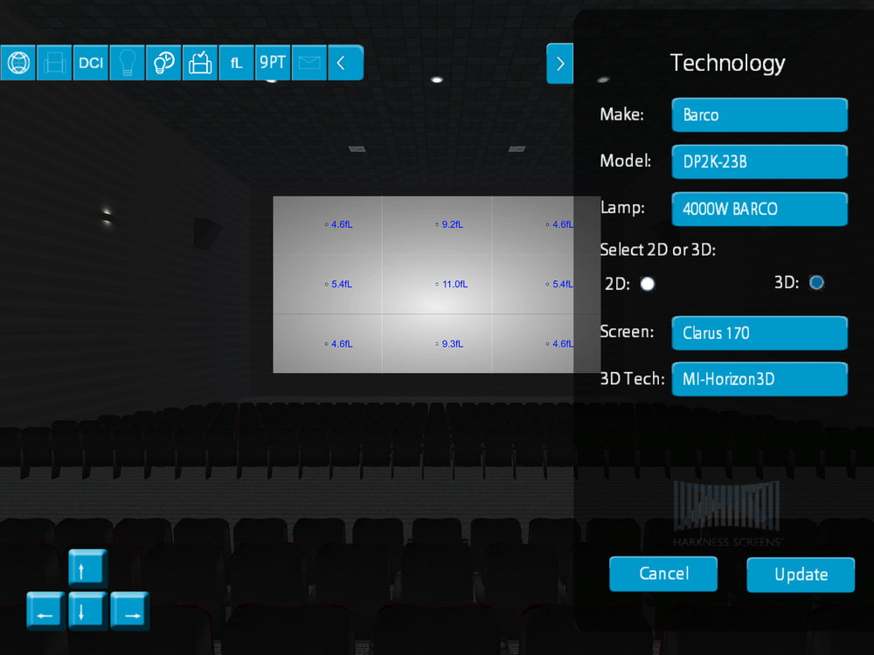Click the up arrow navigation key
This screenshot has height=655, width=874.
(87, 569)
